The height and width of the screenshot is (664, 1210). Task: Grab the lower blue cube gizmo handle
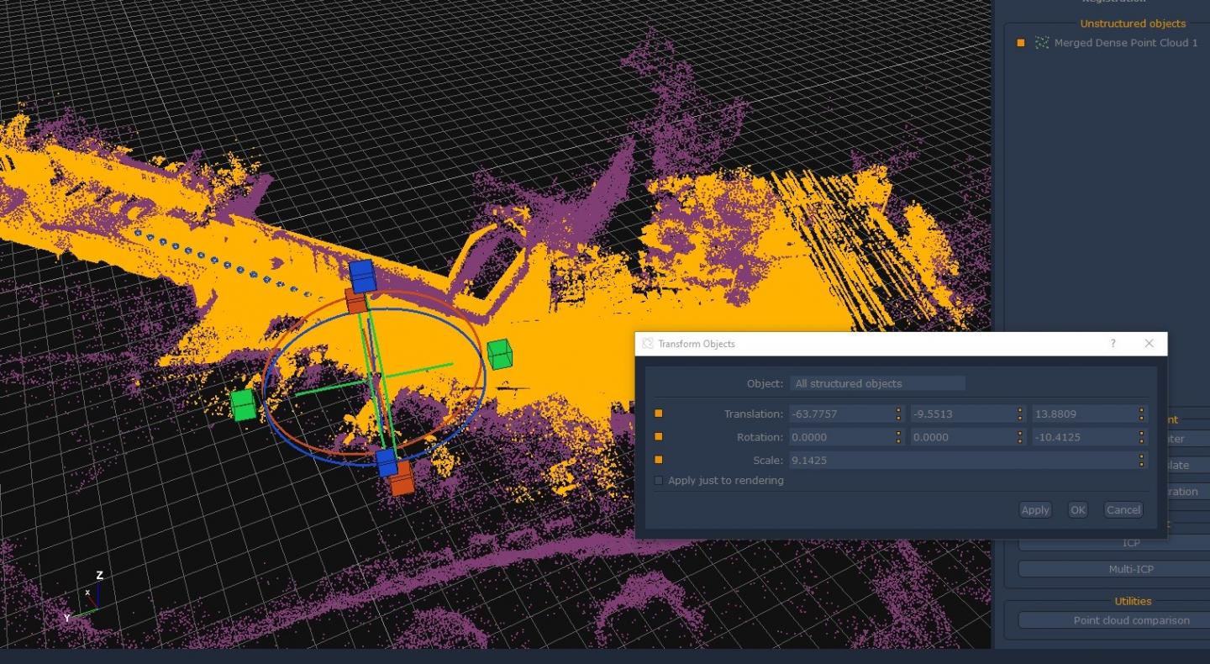tap(387, 461)
